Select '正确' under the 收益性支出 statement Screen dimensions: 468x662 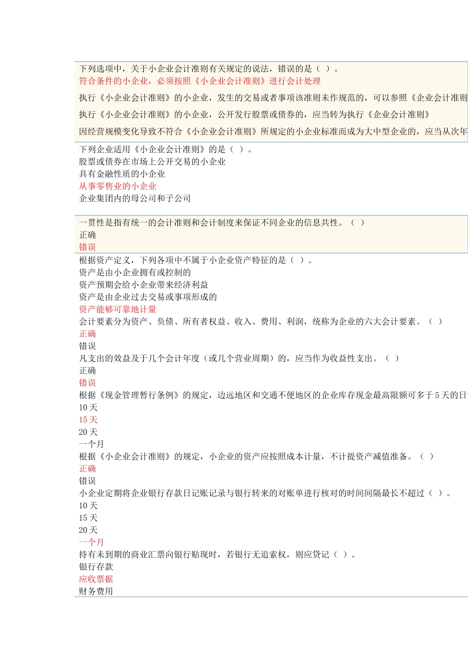(88, 371)
